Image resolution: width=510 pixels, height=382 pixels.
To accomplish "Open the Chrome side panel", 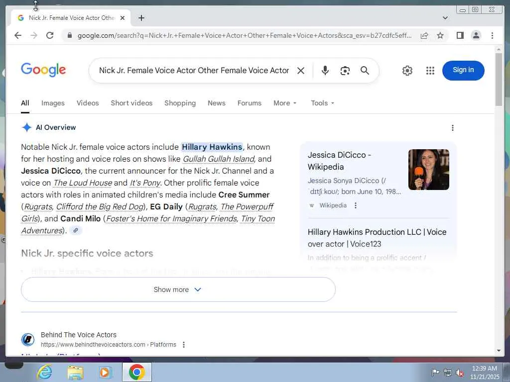I will [460, 35].
